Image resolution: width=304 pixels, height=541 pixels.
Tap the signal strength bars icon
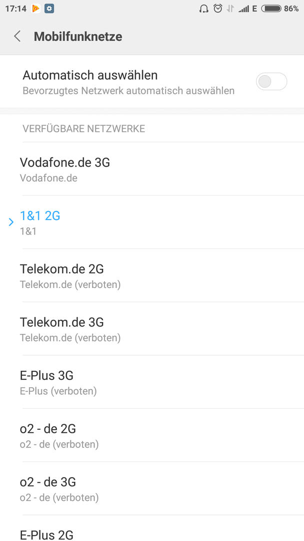coord(243,9)
